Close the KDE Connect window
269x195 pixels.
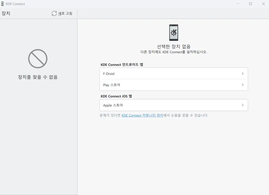[x=264, y=4]
